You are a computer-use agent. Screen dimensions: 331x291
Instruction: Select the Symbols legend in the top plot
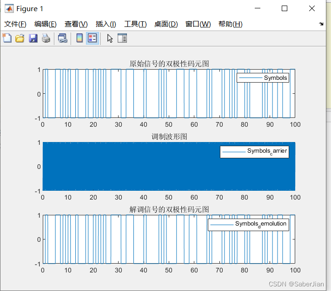point(263,78)
